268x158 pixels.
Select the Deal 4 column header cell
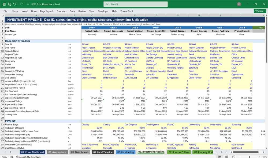[156, 27]
